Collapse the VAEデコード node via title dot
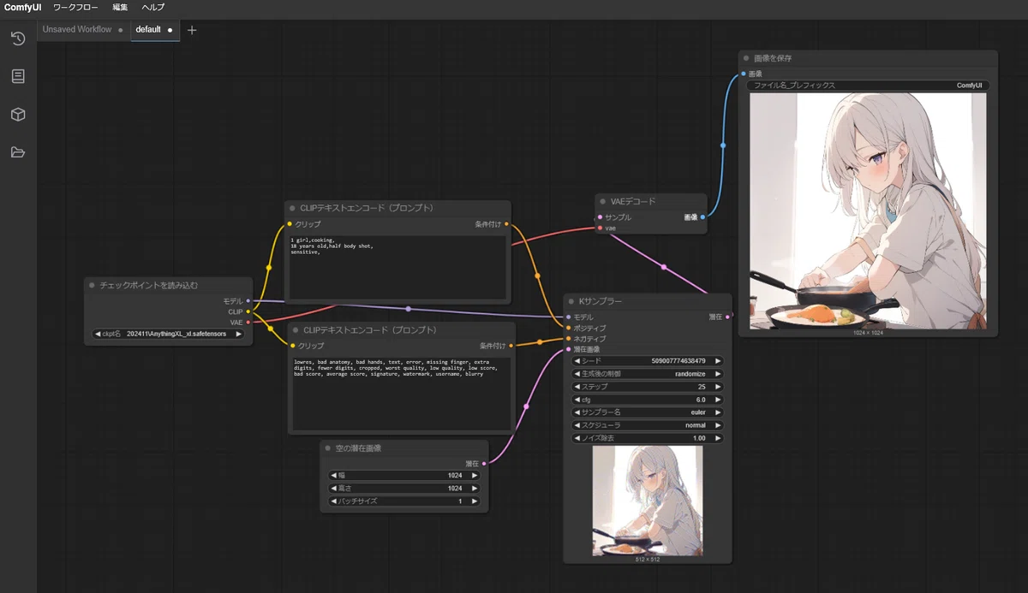1028x593 pixels. click(602, 201)
